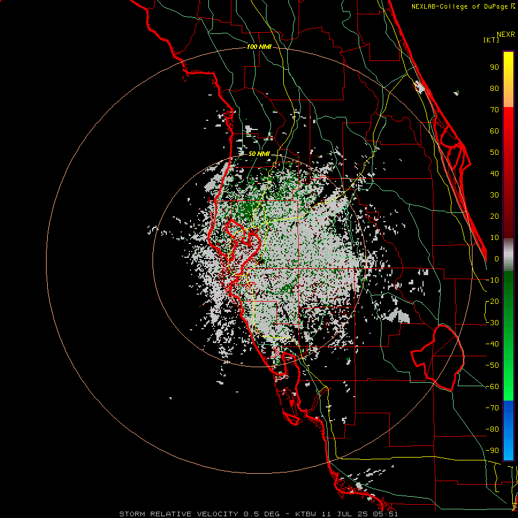Select the -90 knot scale label

click(x=492, y=450)
